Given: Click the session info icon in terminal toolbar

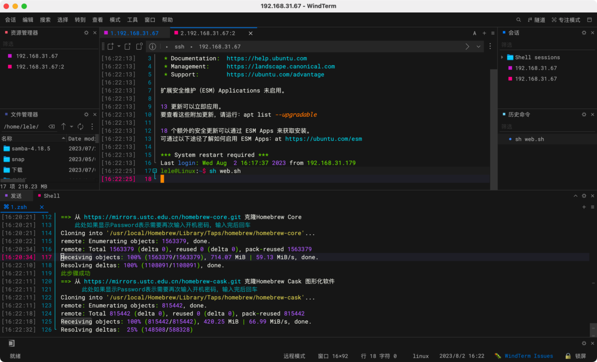Looking at the screenshot, I should pyautogui.click(x=152, y=46).
